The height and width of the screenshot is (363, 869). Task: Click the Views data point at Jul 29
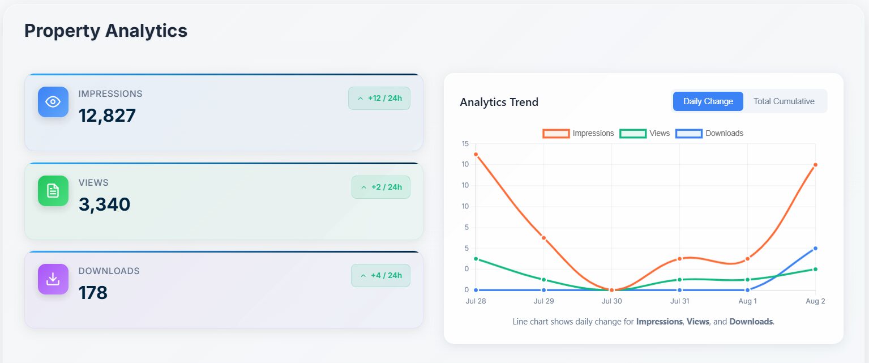(x=543, y=280)
